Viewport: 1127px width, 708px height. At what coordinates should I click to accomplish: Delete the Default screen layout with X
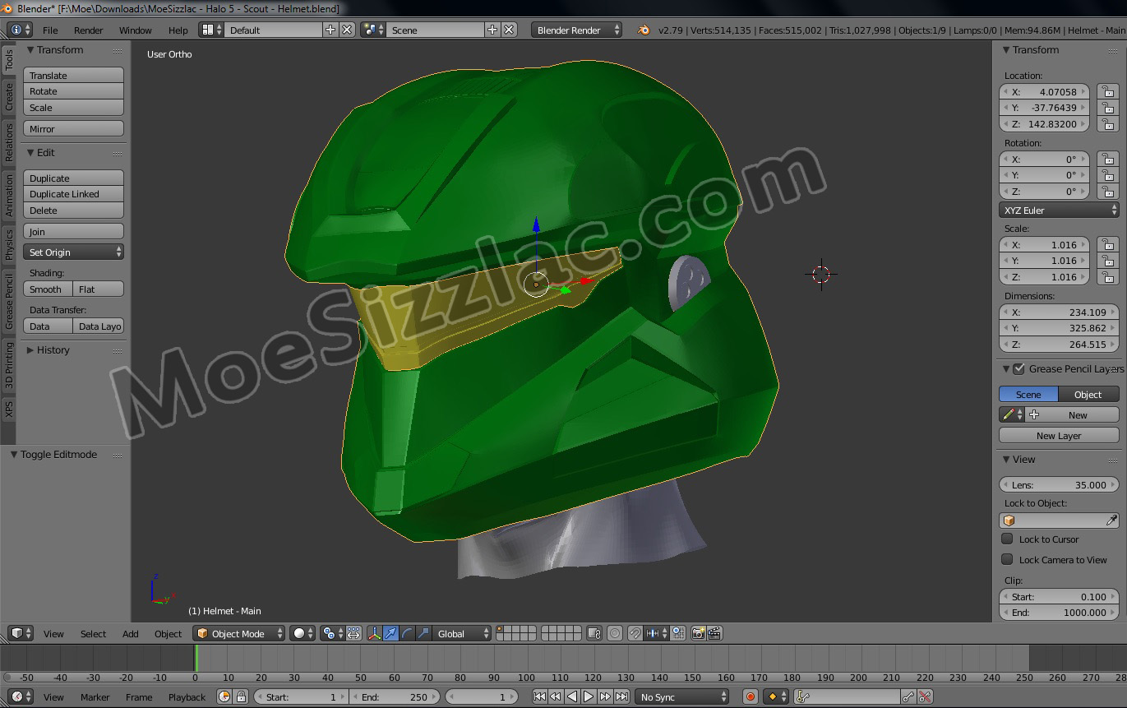click(347, 30)
